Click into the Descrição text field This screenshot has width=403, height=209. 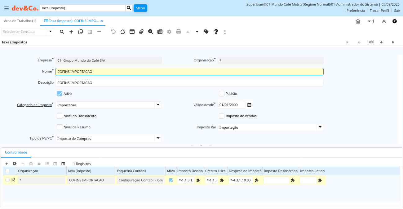189,83
